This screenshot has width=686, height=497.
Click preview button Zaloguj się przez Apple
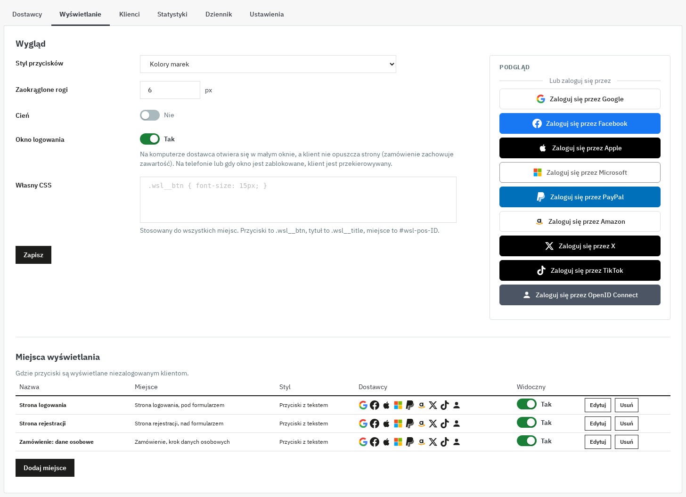click(580, 148)
